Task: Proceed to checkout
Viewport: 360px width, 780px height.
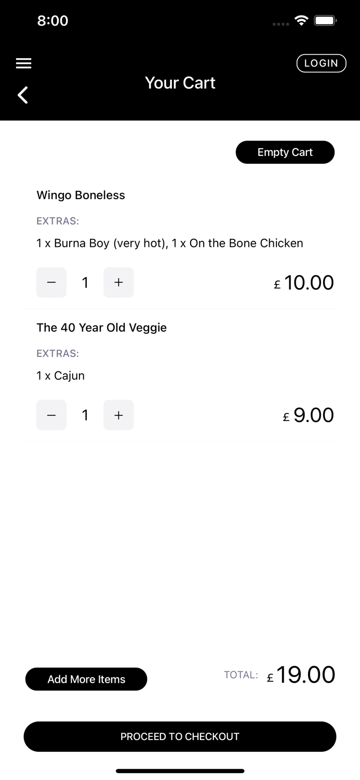Action: click(x=180, y=736)
